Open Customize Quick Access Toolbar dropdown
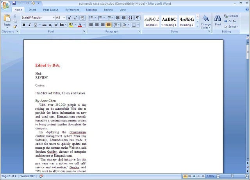The width and height of the screenshot is (250, 180). (x=38, y=3)
